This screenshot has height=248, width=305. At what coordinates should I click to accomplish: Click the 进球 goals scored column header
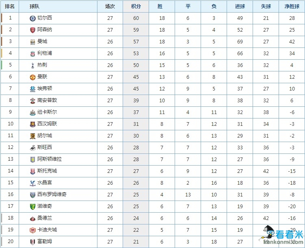tap(240, 6)
